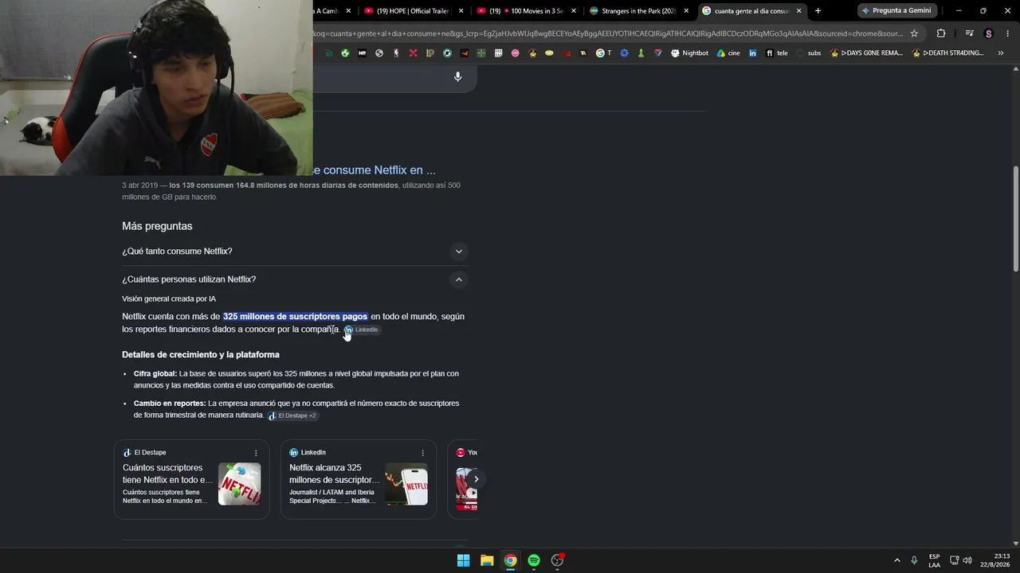This screenshot has height=573, width=1020.
Task: Open the volume control in system tray
Action: (x=967, y=560)
